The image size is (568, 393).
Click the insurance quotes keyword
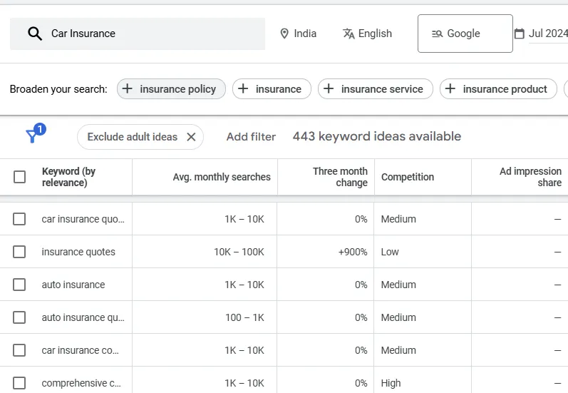pos(78,252)
